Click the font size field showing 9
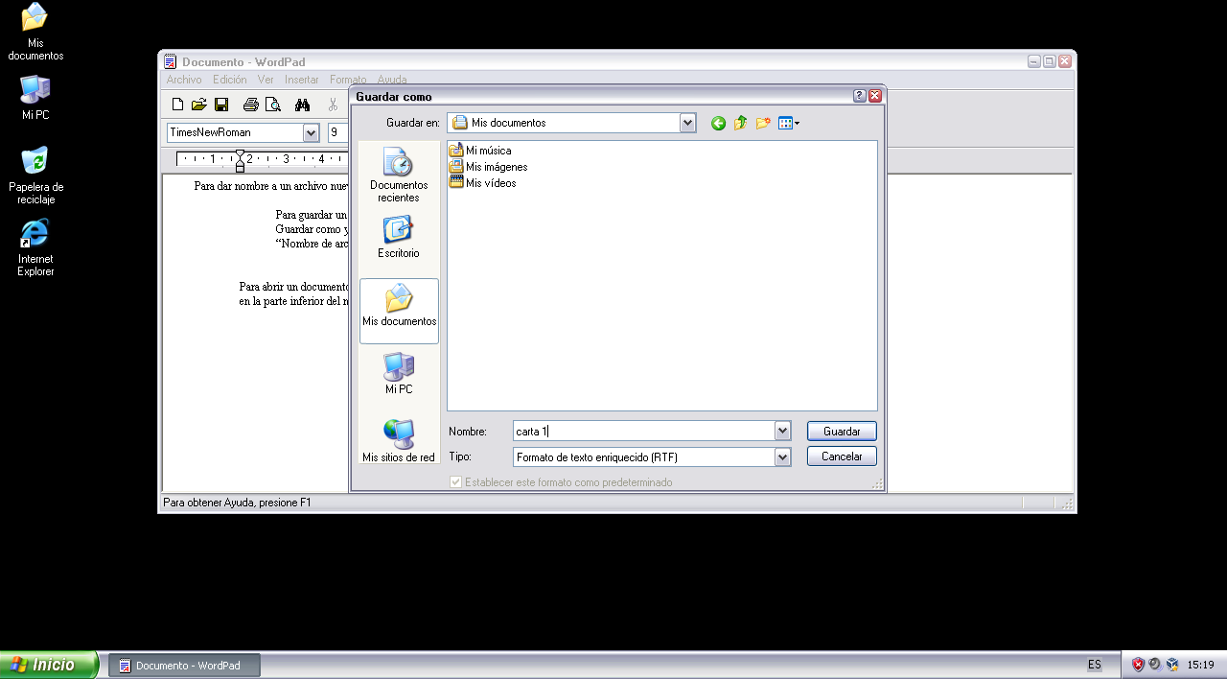1227x679 pixels. 338,132
